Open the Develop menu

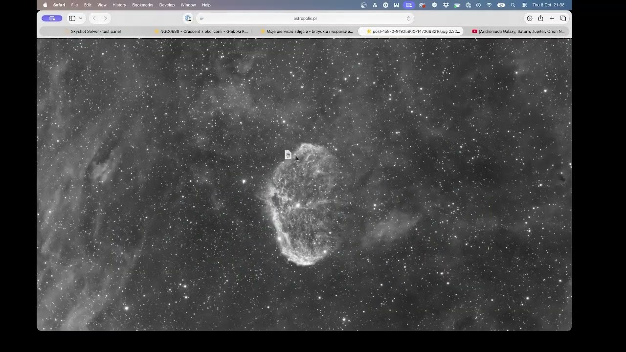click(167, 5)
